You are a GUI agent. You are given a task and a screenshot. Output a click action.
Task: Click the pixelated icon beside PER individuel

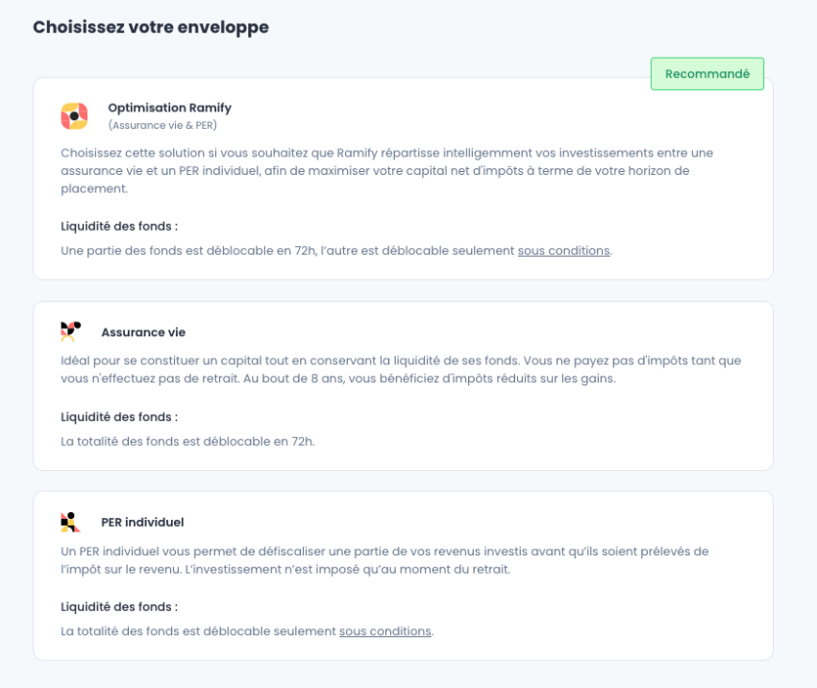(x=70, y=522)
